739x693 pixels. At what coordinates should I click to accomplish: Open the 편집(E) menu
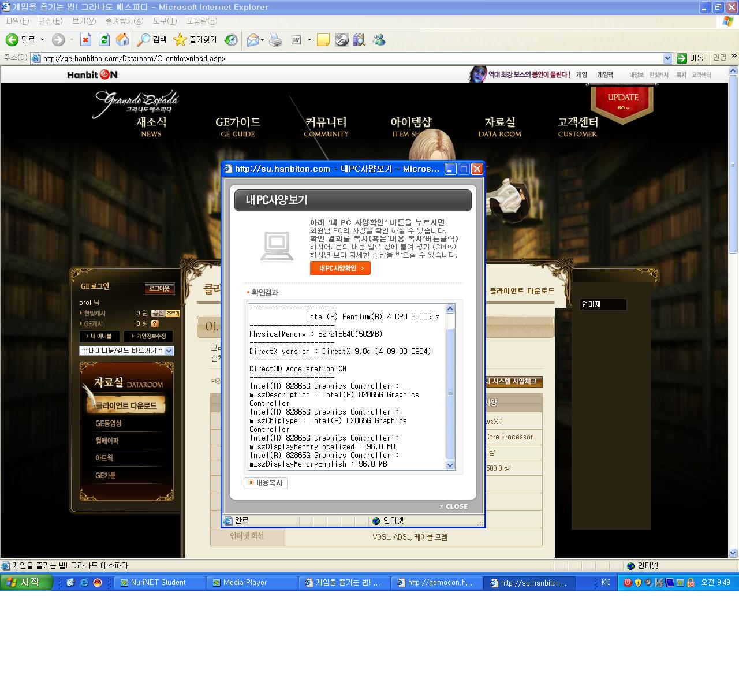pos(50,21)
